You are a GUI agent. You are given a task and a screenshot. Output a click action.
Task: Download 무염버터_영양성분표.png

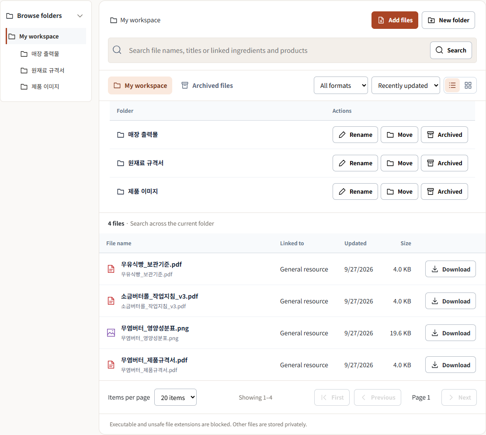(x=450, y=333)
